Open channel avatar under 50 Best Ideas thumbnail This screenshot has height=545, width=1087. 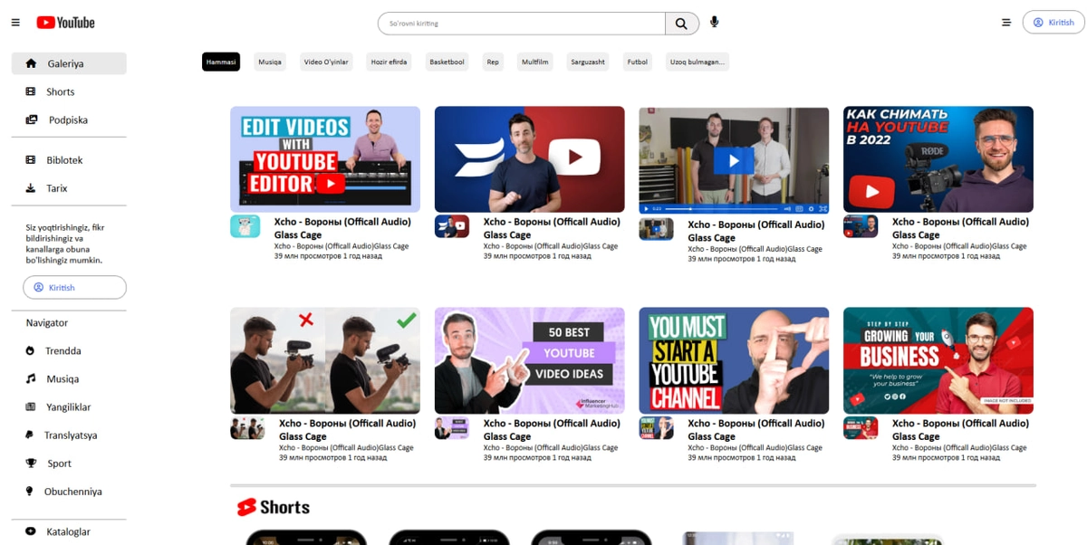coord(451,428)
